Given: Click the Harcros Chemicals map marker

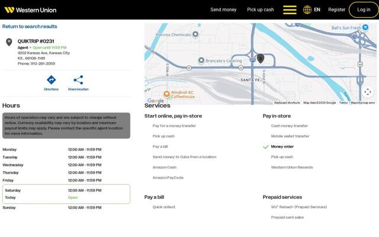Looking at the screenshot, I should (195, 34).
